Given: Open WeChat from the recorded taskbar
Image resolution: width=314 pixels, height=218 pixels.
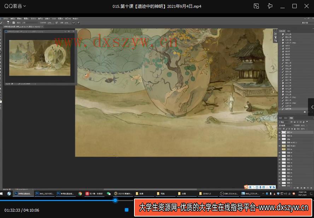Looking at the screenshot, I should [109, 194].
